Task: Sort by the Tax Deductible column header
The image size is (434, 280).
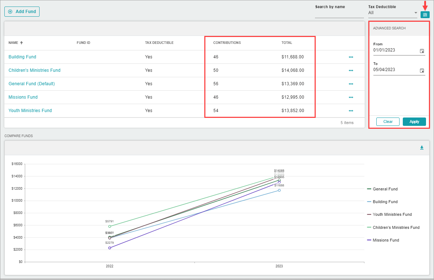Action: coord(159,43)
